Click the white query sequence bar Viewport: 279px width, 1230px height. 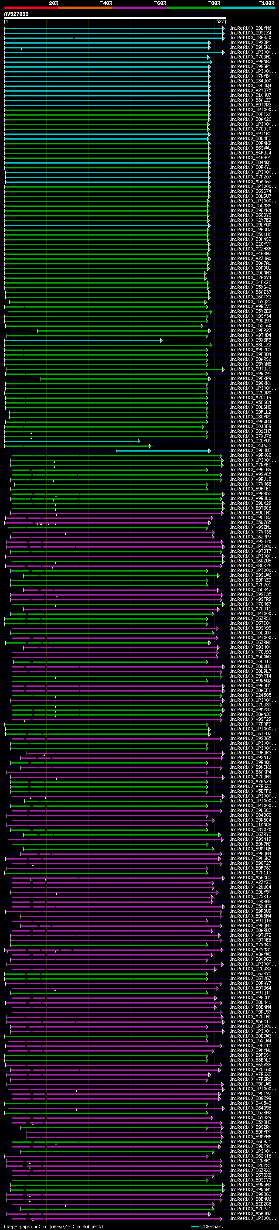point(115,18)
